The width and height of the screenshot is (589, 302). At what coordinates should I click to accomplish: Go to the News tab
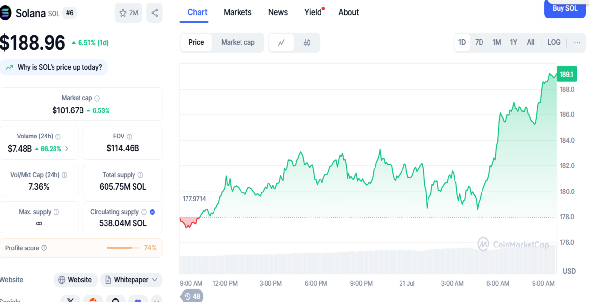coord(278,12)
